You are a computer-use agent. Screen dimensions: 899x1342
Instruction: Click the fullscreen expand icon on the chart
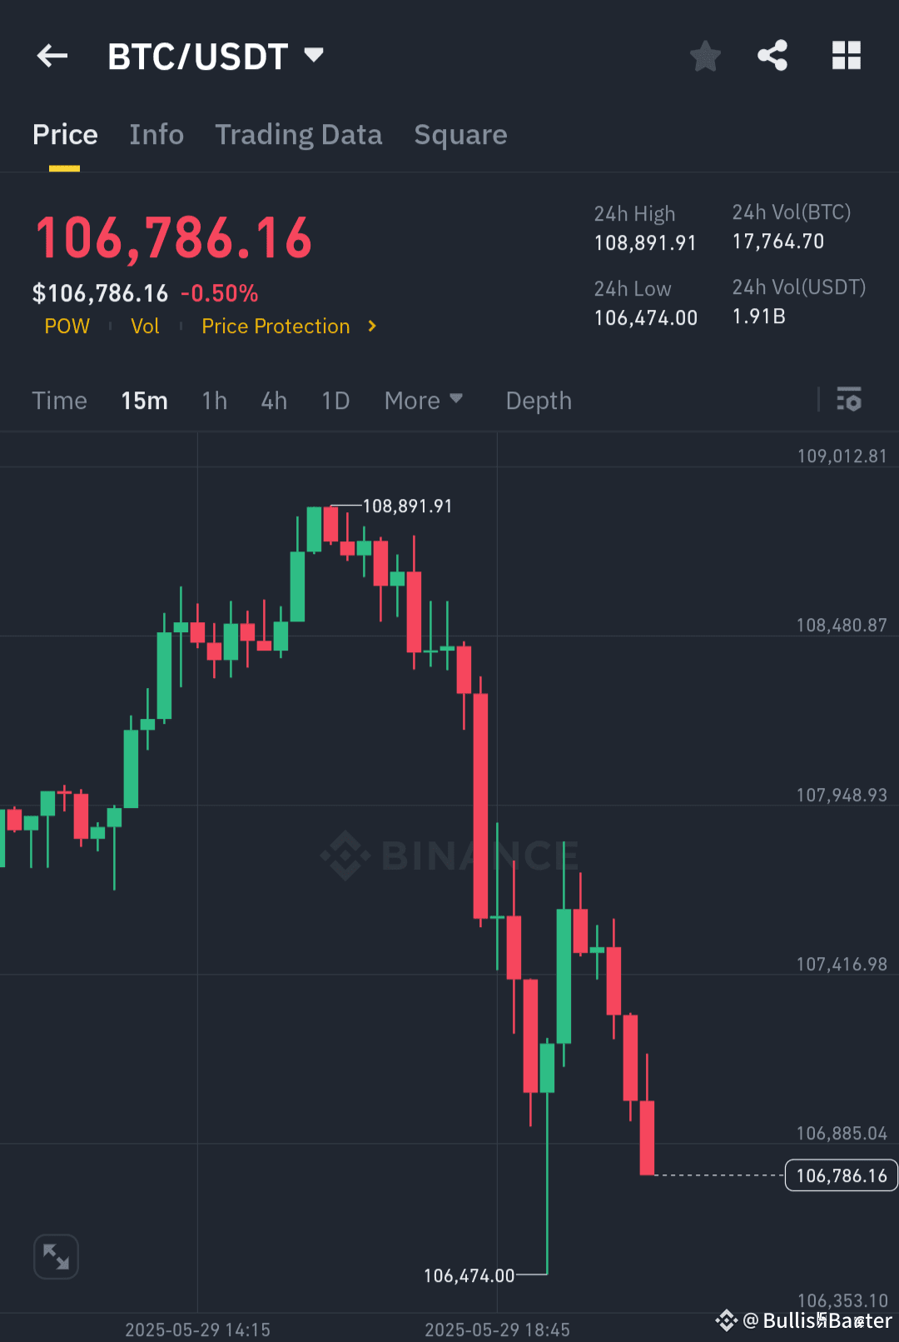click(x=56, y=1256)
